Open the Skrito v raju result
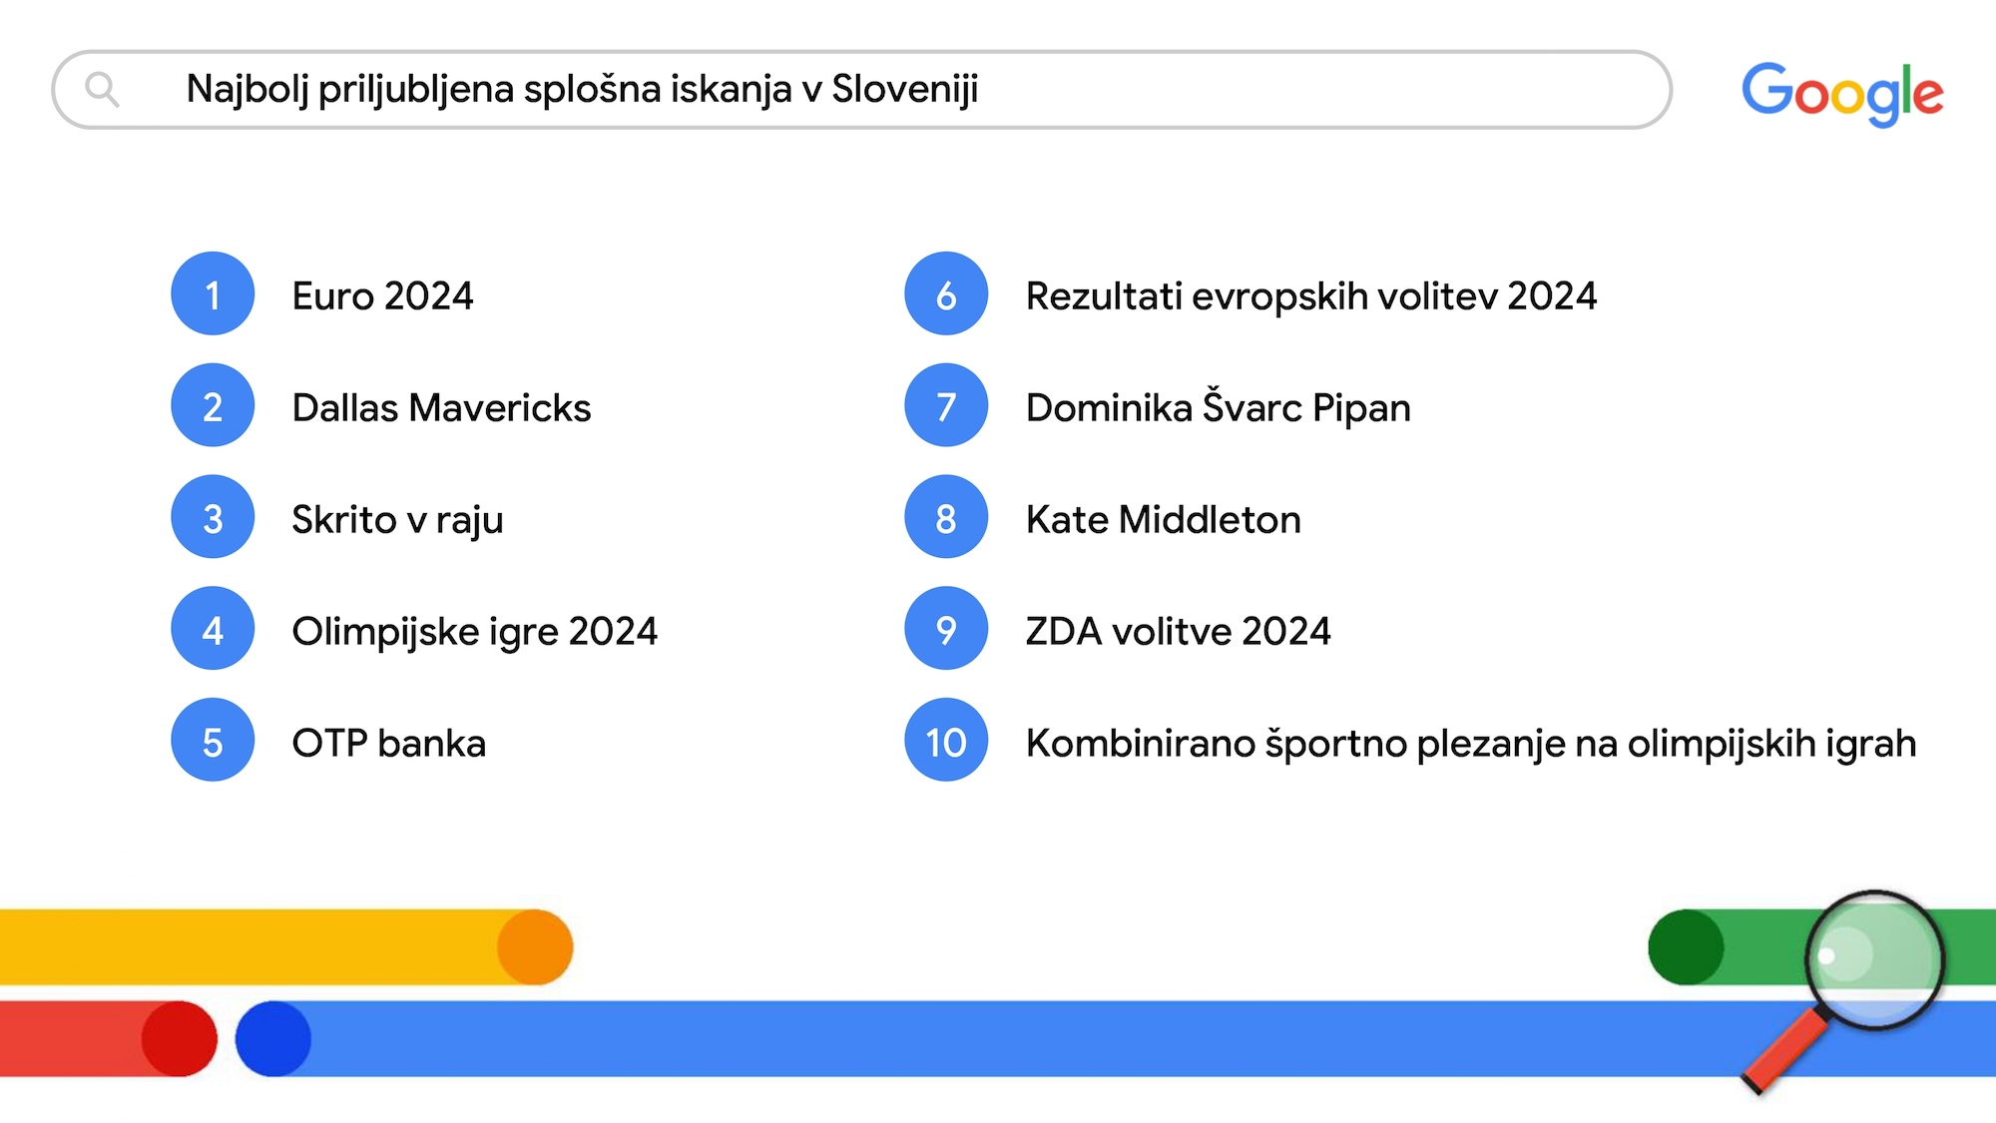 click(x=397, y=520)
